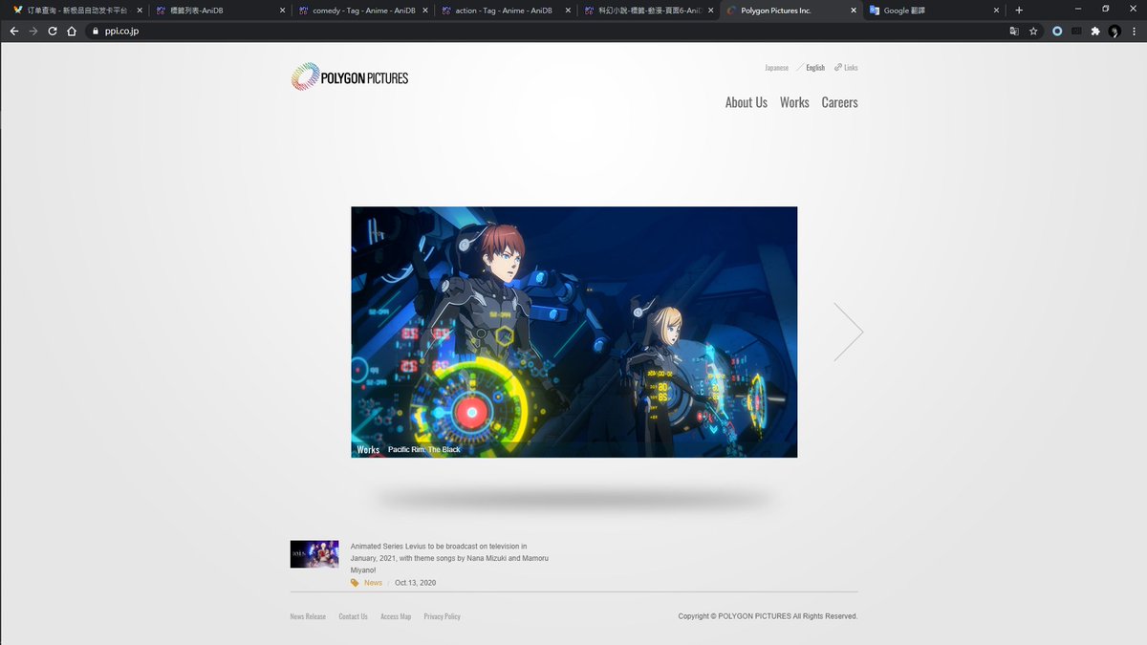Screen dimensions: 1147x645
Task: Click the copyright POLYGON PICTURES notice
Action: point(768,616)
